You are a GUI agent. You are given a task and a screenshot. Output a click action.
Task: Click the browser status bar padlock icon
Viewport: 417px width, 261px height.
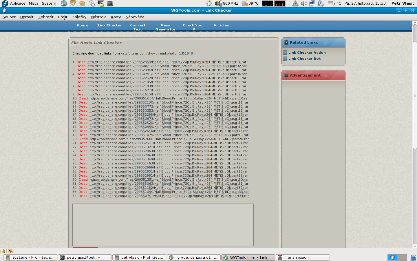coord(3,251)
